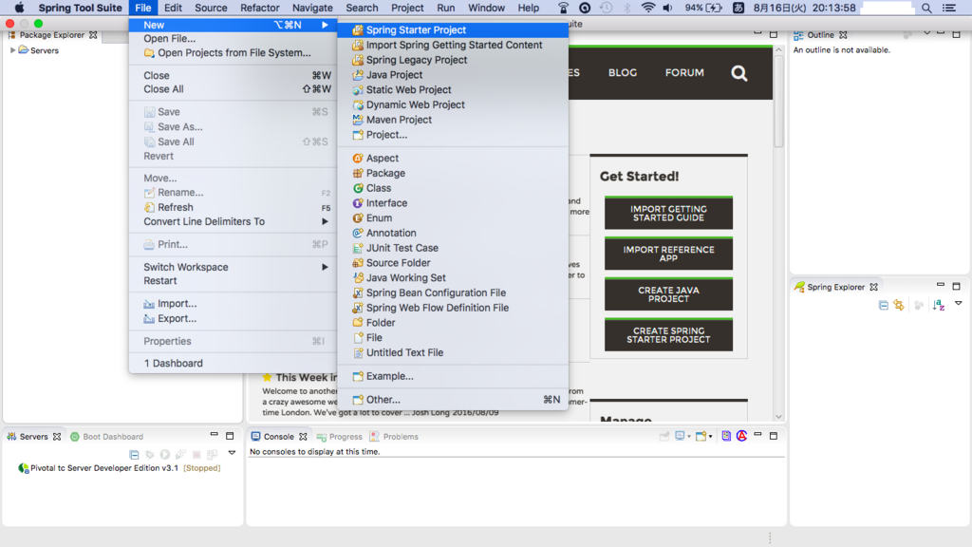Image resolution: width=972 pixels, height=547 pixels.
Task: Pick Spring Legacy Project entry
Action: tap(453, 60)
